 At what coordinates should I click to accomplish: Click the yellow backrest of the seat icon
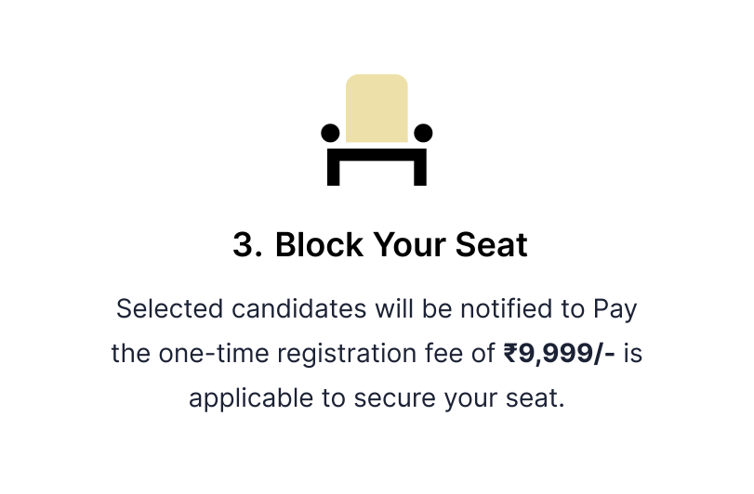point(377,107)
